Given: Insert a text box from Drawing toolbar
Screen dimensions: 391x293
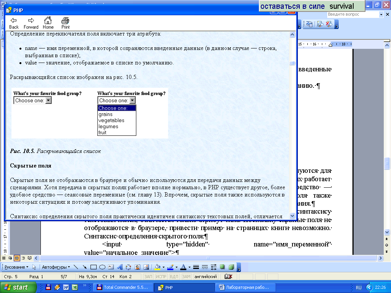Looking at the screenshot, I should point(111,267).
